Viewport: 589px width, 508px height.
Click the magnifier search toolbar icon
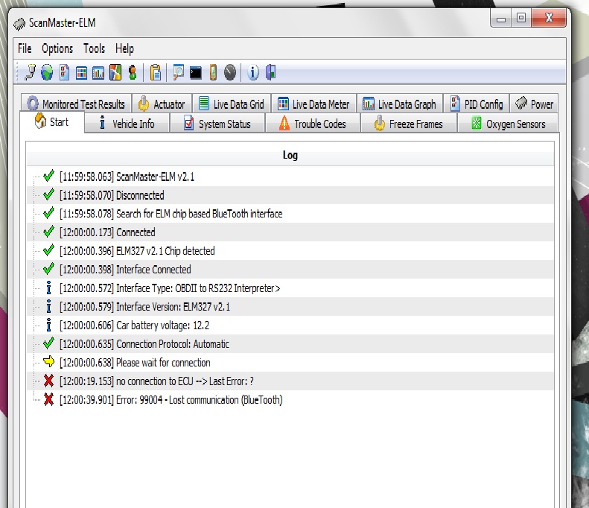click(x=179, y=72)
